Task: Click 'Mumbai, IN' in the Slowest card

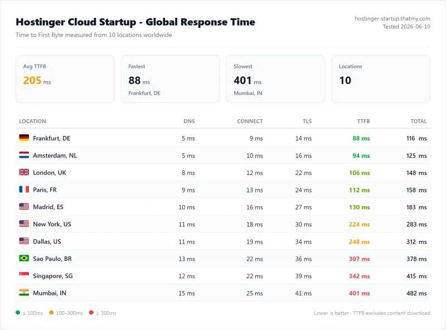Action: coord(248,93)
